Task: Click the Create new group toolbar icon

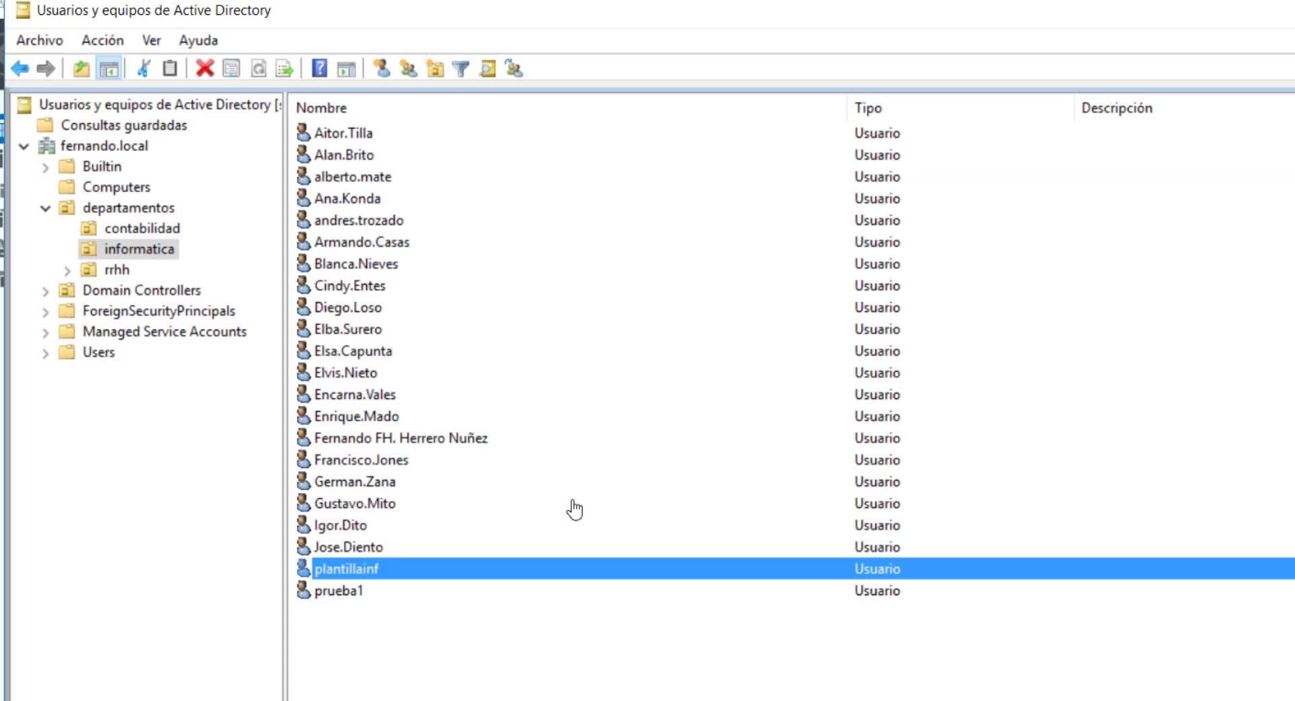Action: tap(408, 68)
